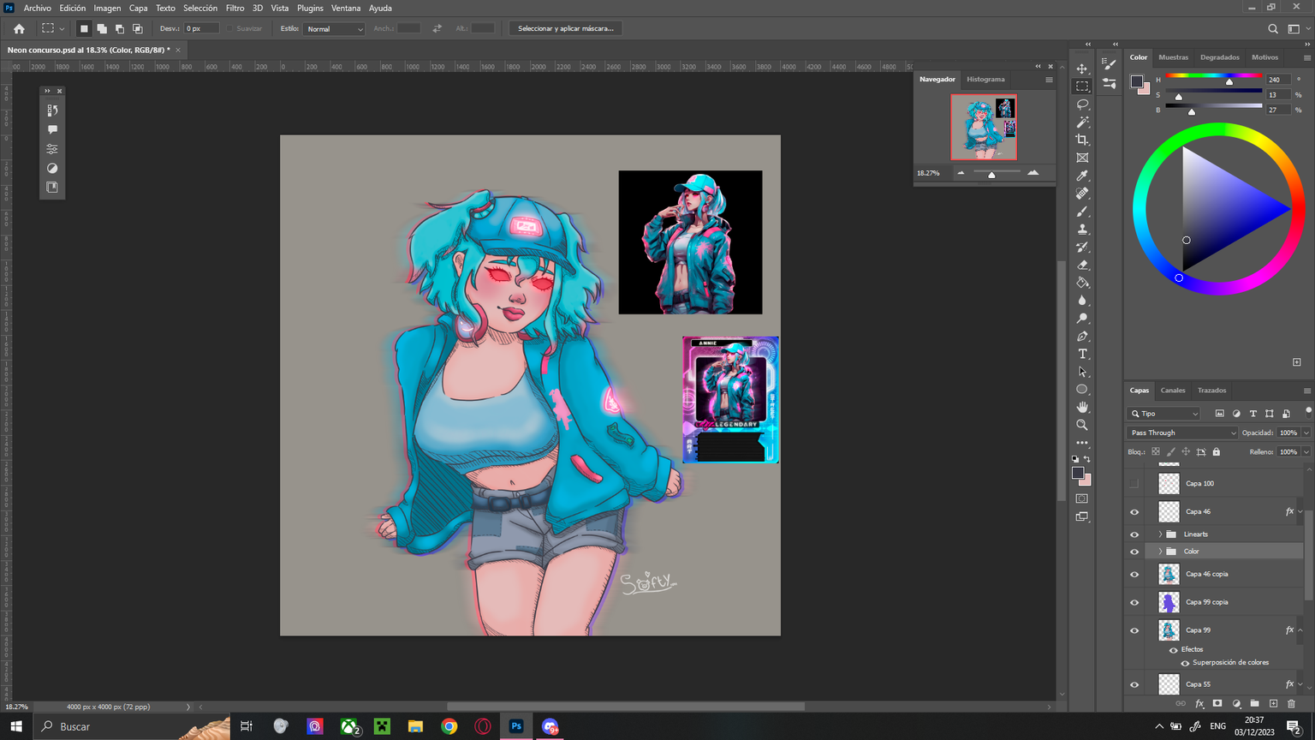Select the Ellipse shape tool

pyautogui.click(x=1082, y=389)
